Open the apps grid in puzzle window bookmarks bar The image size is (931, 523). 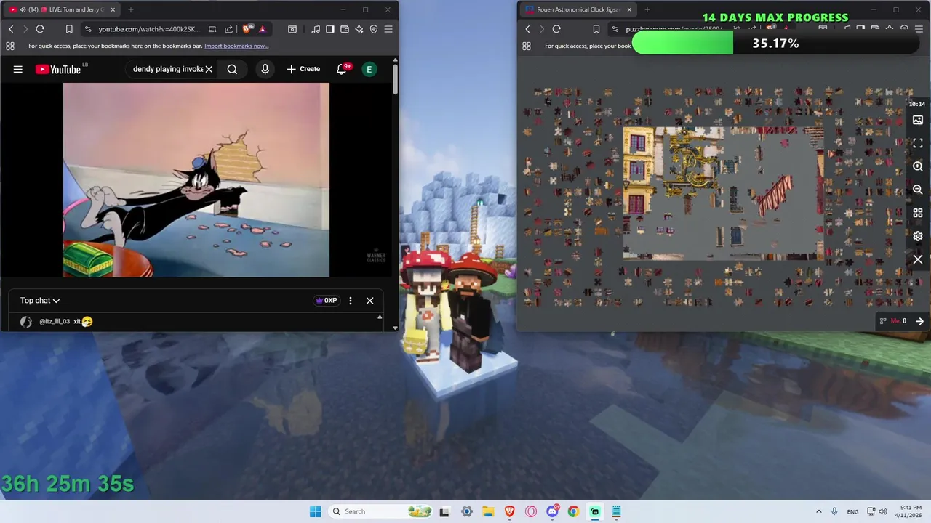pos(526,46)
